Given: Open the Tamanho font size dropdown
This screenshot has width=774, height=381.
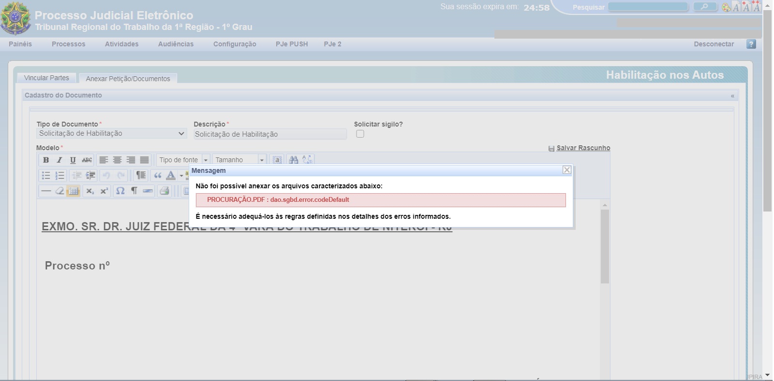Looking at the screenshot, I should (262, 160).
